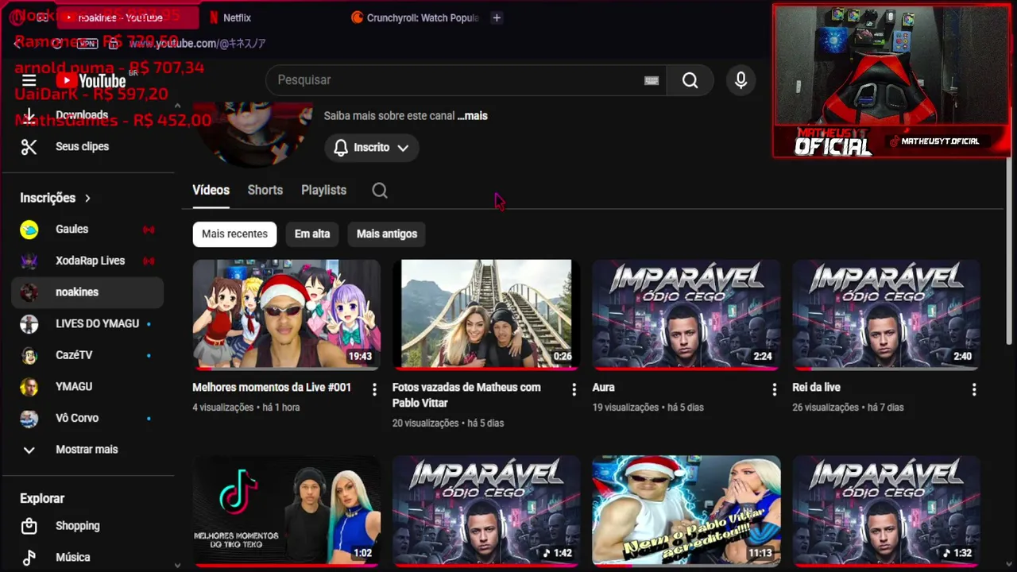The width and height of the screenshot is (1017, 572).
Task: Open a new browser tab with plus
Action: click(497, 17)
